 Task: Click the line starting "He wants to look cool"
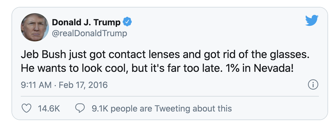coord(157,69)
